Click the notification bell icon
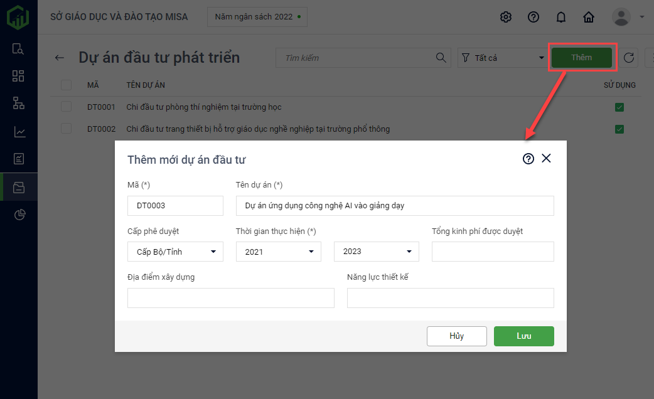654x399 pixels. coord(561,17)
